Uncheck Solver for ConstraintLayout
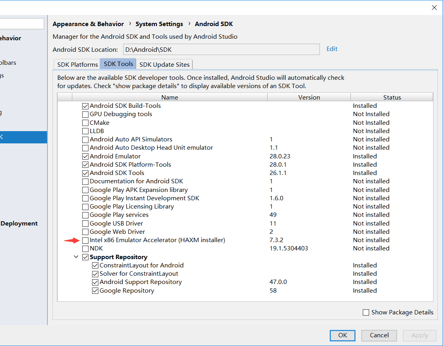Image resolution: width=443 pixels, height=346 pixels. click(95, 274)
